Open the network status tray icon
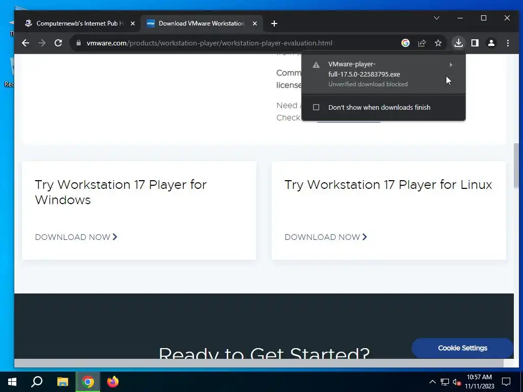 click(x=445, y=382)
